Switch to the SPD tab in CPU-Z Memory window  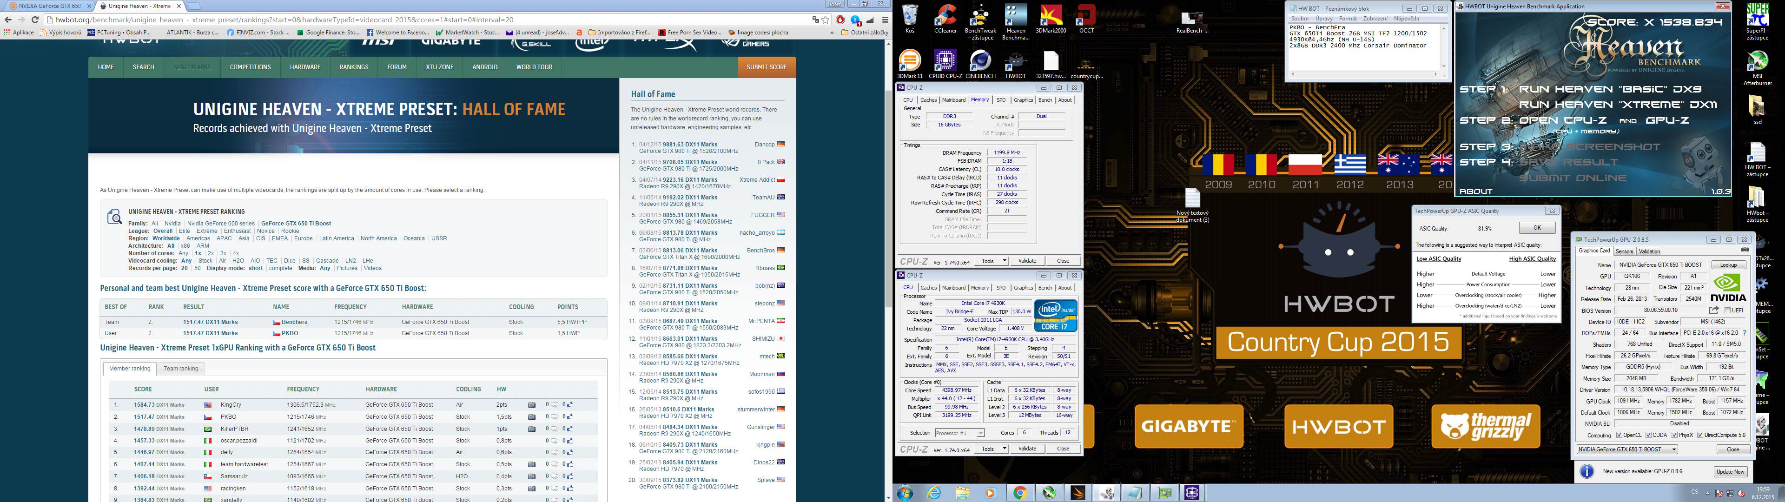point(1001,100)
